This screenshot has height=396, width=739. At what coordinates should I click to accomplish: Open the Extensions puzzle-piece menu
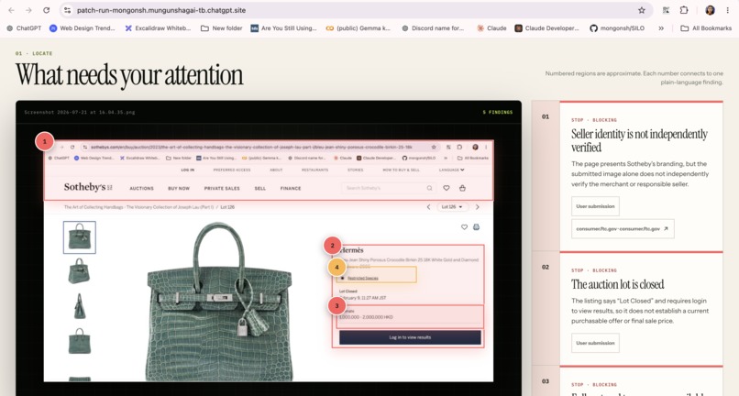click(684, 10)
